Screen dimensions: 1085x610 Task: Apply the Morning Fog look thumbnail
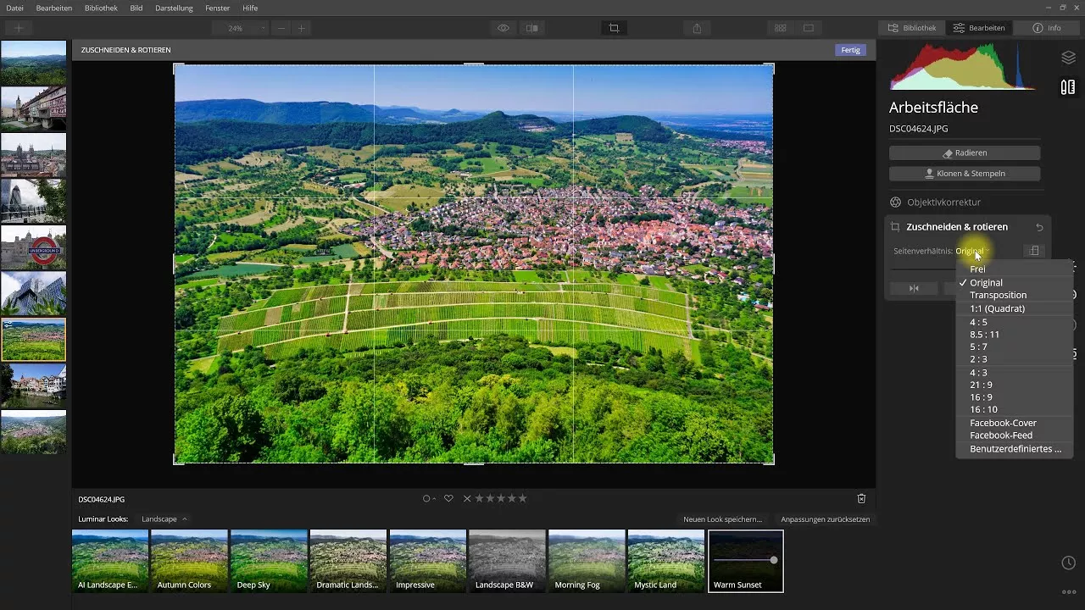click(x=586, y=561)
